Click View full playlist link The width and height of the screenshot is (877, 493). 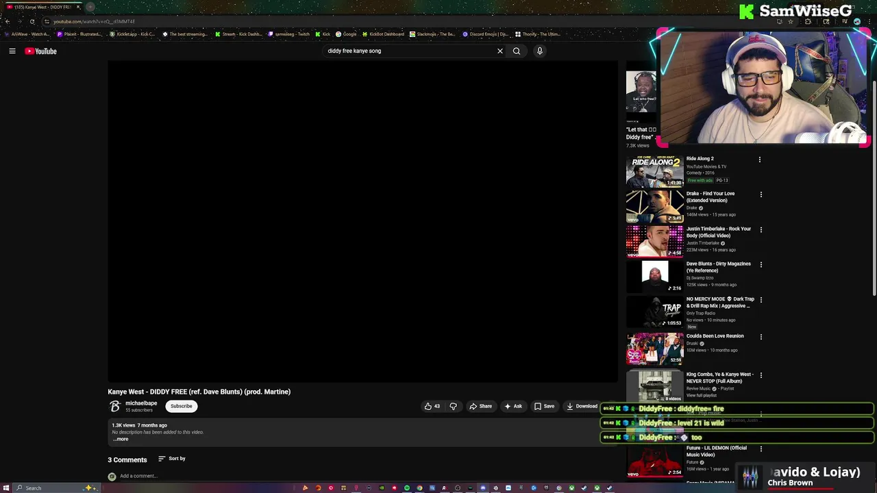[701, 396]
